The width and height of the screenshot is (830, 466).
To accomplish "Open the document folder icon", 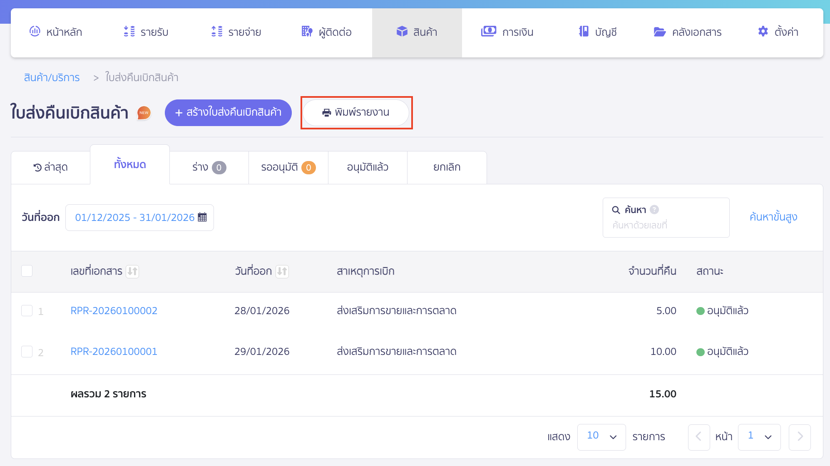I will tap(659, 32).
